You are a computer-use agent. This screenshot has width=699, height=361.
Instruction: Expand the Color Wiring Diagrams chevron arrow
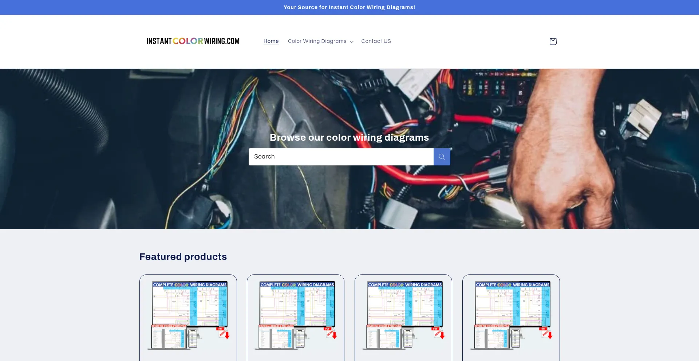[352, 42]
